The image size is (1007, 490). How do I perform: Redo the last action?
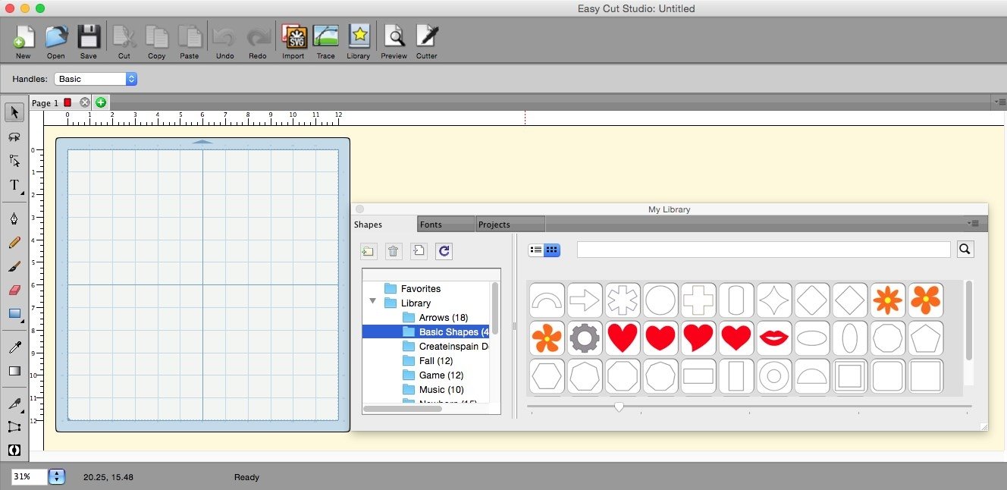tap(258, 42)
